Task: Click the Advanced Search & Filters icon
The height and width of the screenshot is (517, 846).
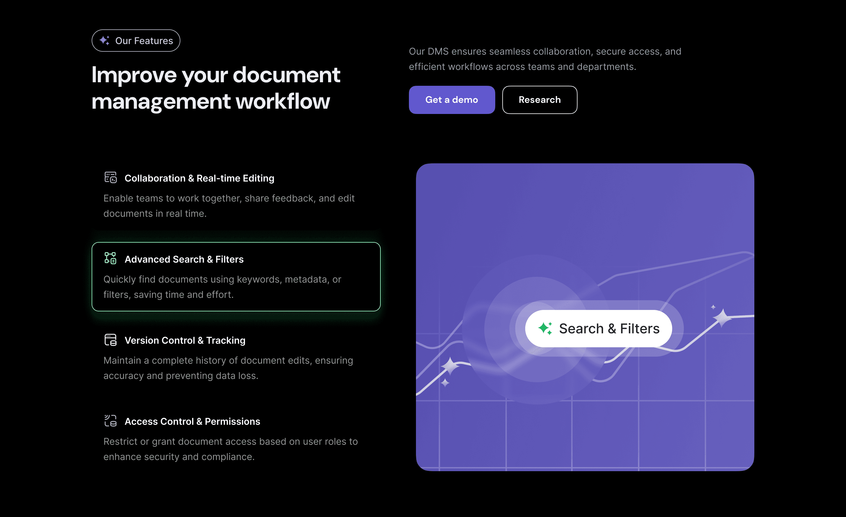Action: click(110, 258)
